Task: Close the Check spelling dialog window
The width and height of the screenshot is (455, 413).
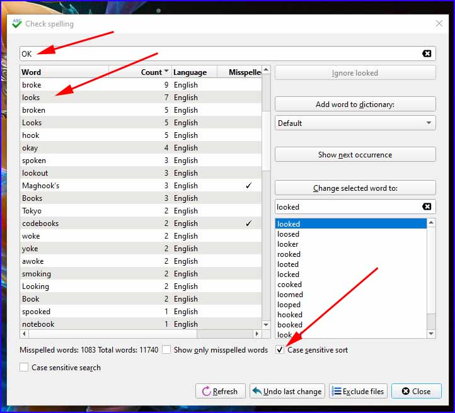Action: 439,23
